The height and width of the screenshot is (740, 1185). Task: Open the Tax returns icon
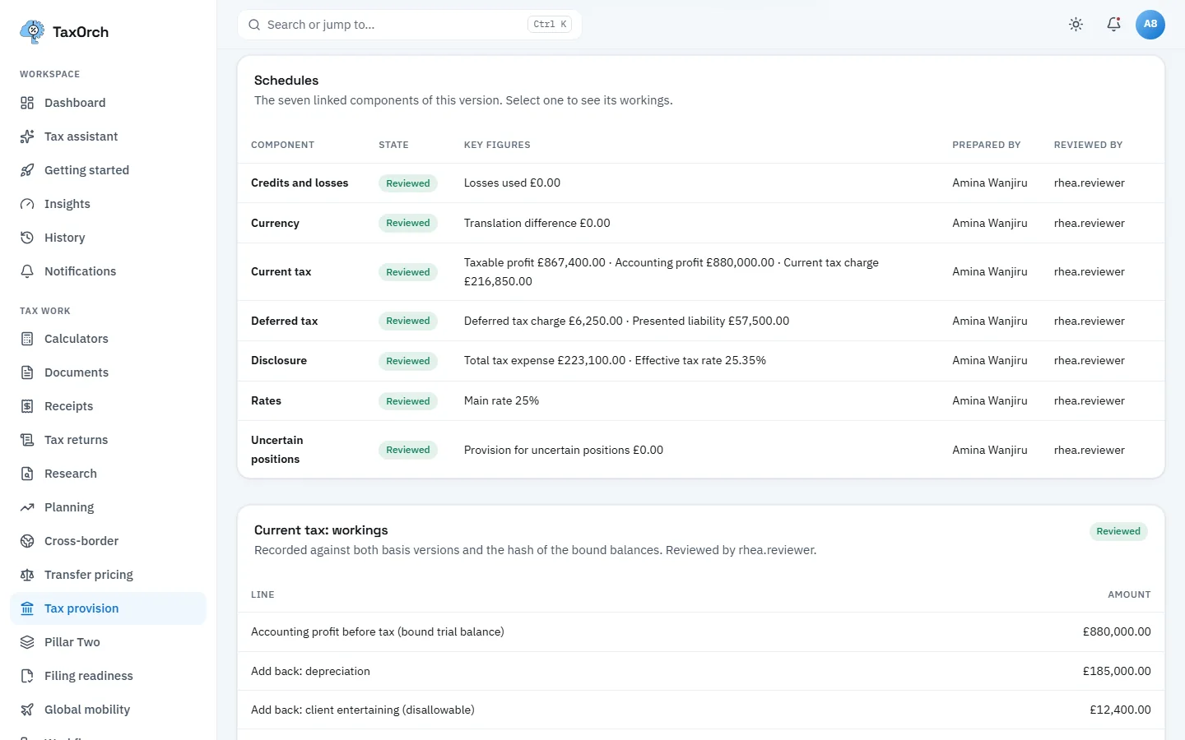coord(27,440)
